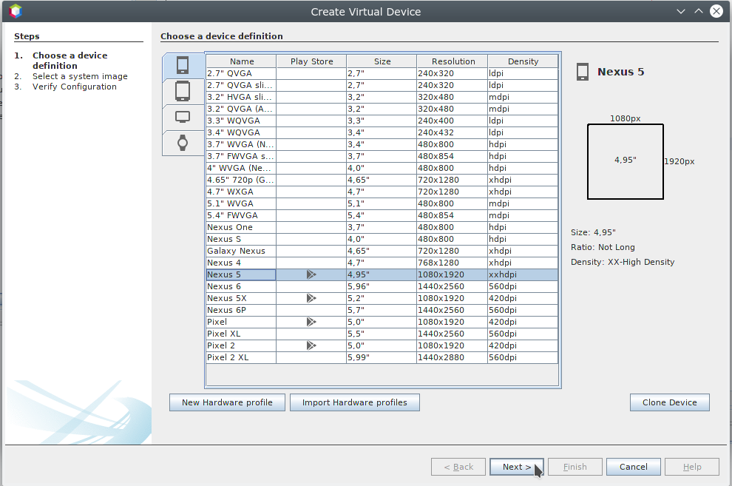Click Play Store icon in Pixel 2 row
732x486 pixels.
311,345
